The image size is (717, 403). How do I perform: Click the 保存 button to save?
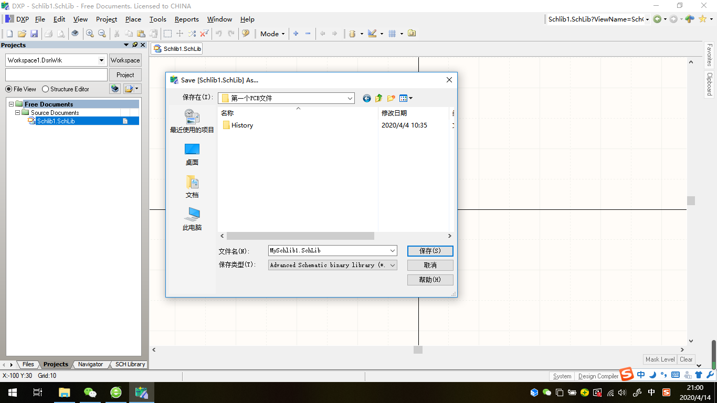coord(430,251)
